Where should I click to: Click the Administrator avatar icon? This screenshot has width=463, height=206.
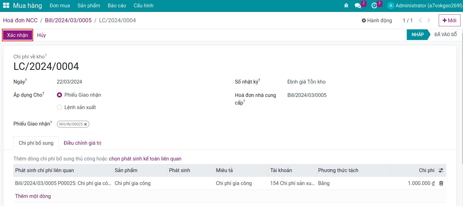pyautogui.click(x=391, y=6)
